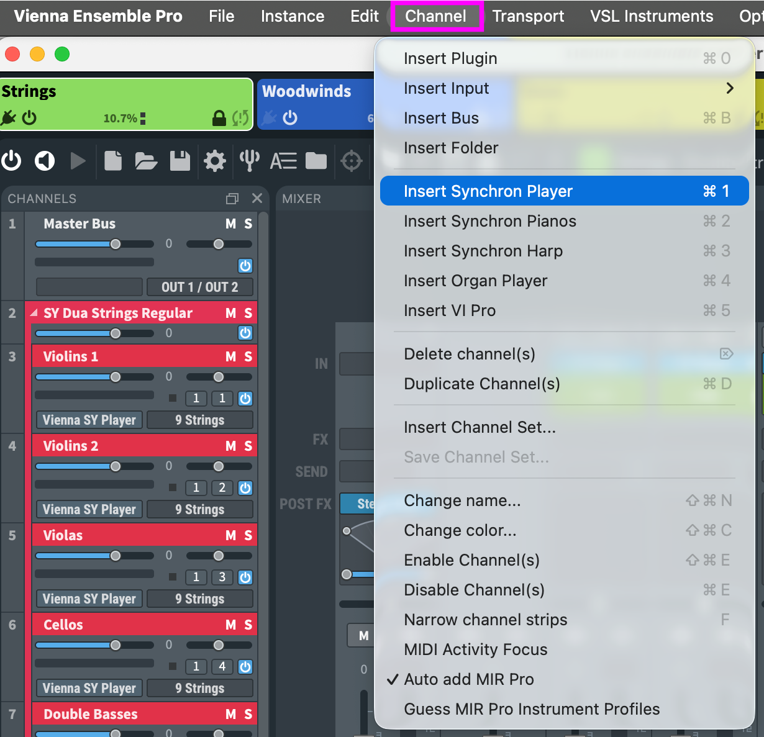Expand the Insert Input submenu arrow

click(730, 88)
